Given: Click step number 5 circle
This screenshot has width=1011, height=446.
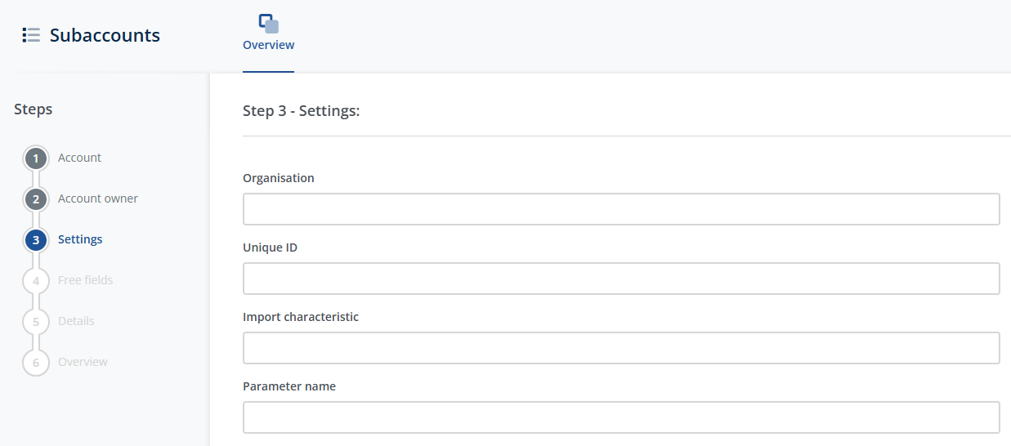Looking at the screenshot, I should click(x=36, y=322).
